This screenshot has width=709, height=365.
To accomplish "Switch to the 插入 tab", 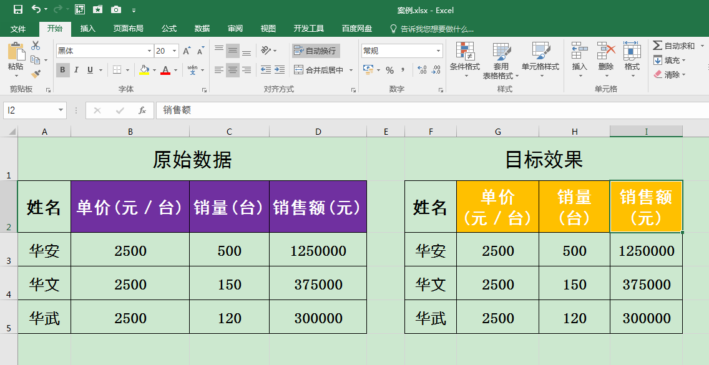I will (88, 29).
